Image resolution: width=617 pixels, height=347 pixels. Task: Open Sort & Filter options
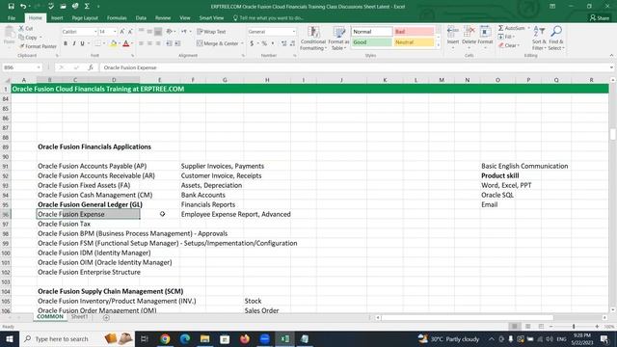click(539, 39)
